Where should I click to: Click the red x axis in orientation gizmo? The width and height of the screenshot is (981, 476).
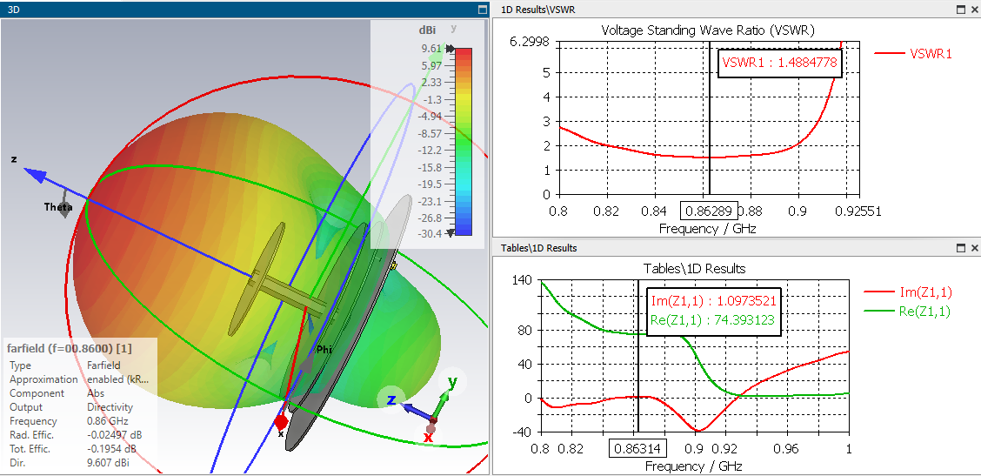[430, 433]
